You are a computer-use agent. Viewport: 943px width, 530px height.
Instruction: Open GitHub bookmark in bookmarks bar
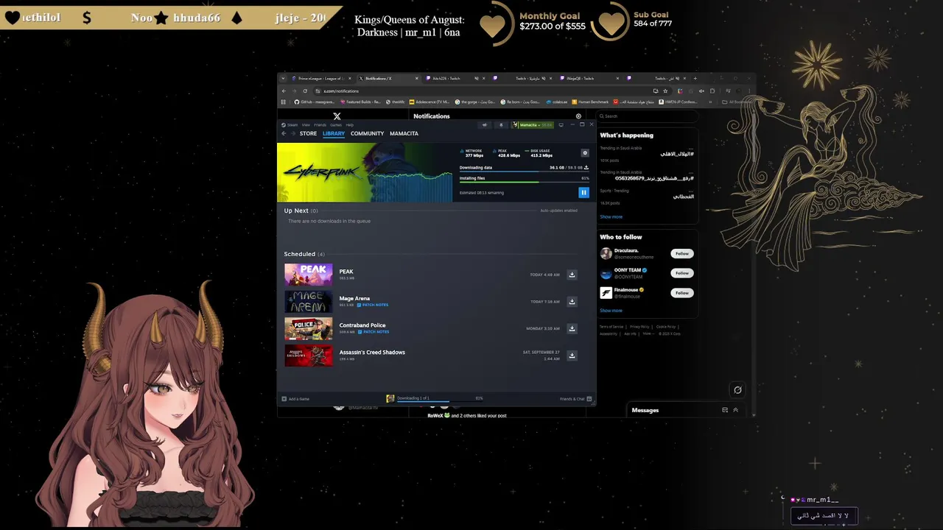313,102
